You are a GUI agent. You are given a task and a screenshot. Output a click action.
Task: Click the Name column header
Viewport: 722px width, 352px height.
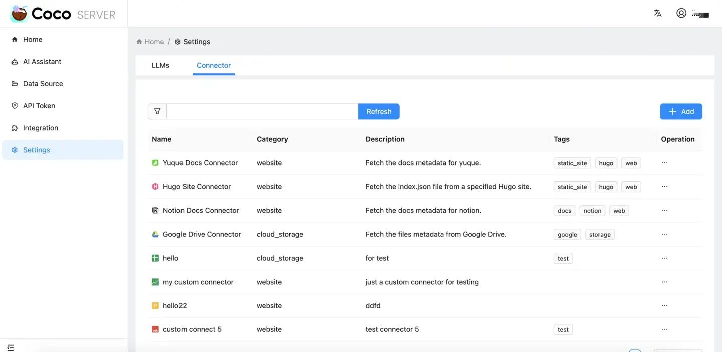tap(162, 139)
